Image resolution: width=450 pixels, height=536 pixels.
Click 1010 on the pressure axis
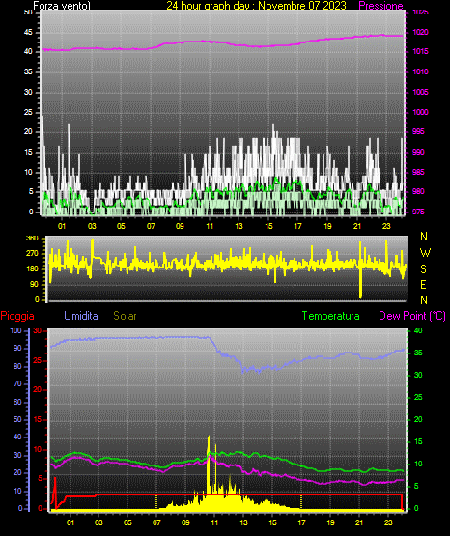(x=420, y=71)
